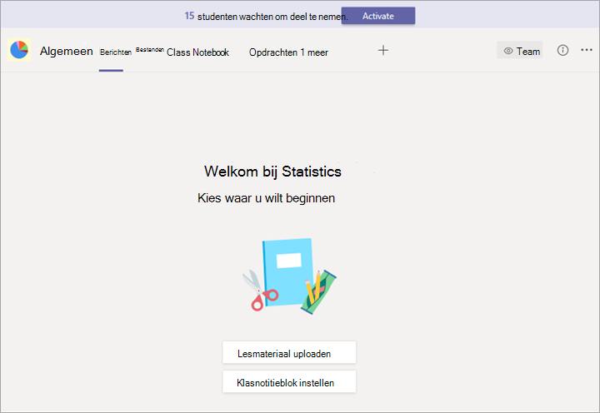The image size is (600, 413).
Task: Click the notebook and scissors illustration
Action: click(289, 276)
